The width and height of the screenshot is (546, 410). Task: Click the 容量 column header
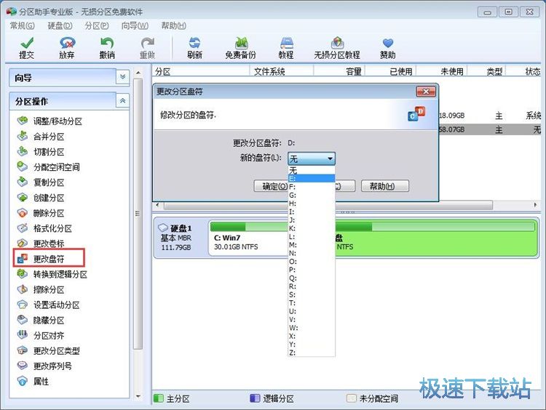coord(339,71)
